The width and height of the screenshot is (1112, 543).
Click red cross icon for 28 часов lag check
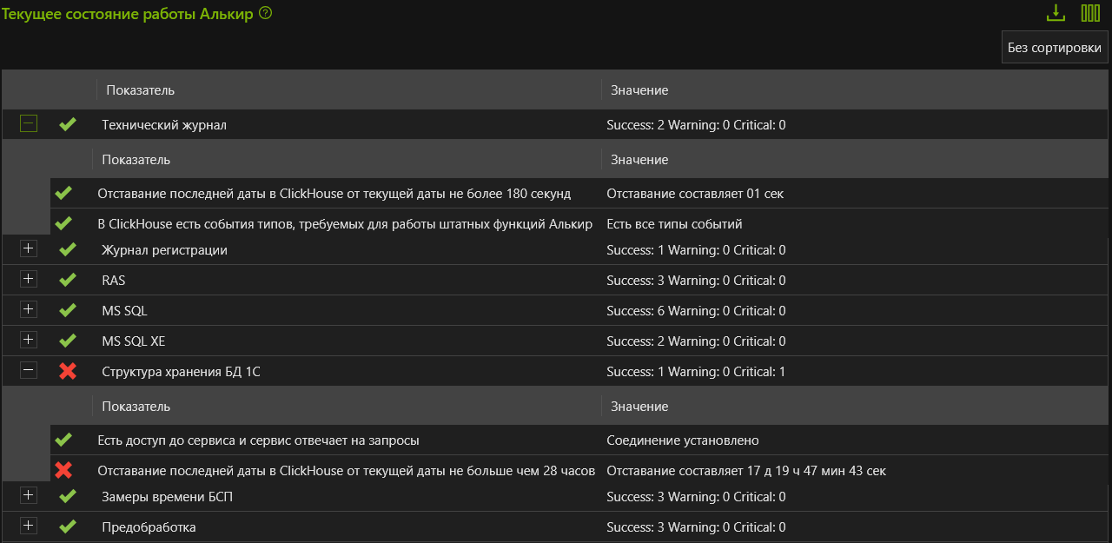[x=63, y=470]
